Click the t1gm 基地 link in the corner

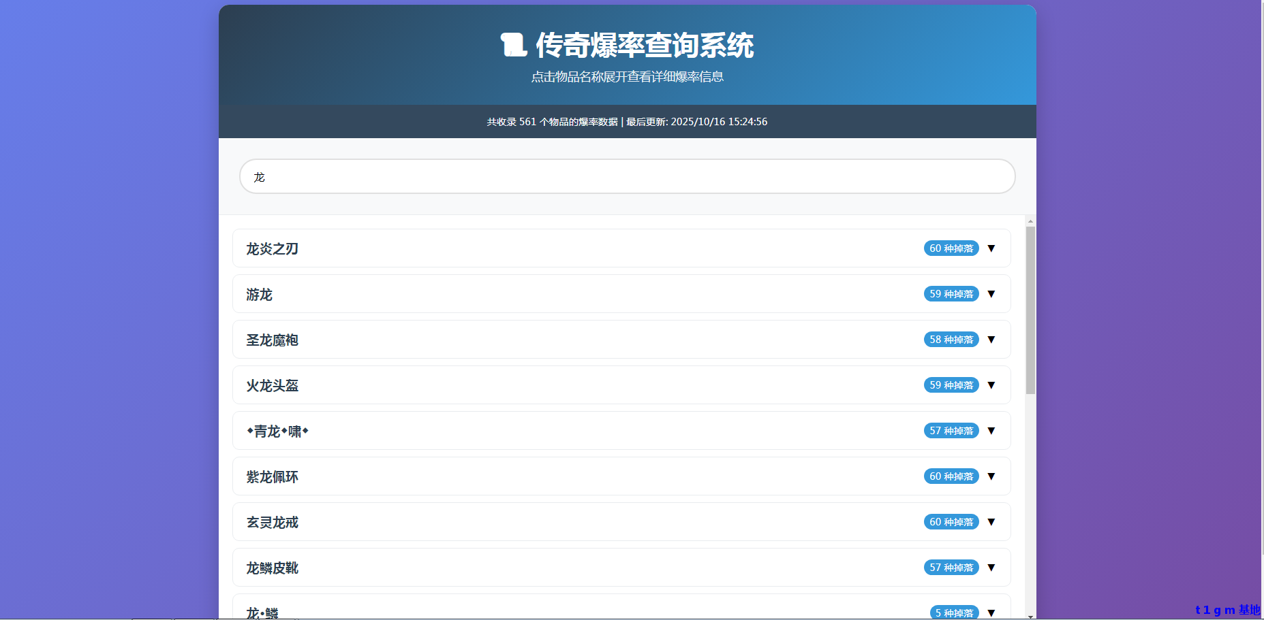[x=1228, y=610]
